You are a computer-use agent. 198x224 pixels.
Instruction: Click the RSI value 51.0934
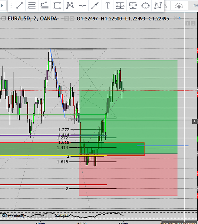[x=62, y=215]
